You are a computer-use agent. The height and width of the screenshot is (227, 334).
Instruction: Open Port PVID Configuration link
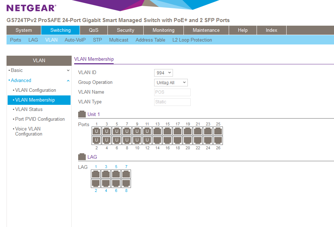(40, 119)
